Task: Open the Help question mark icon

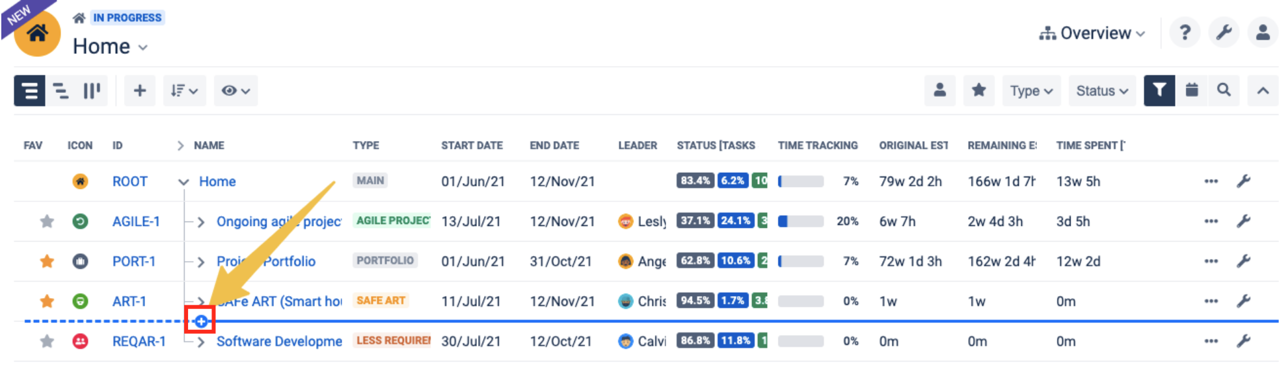Action: point(1185,32)
